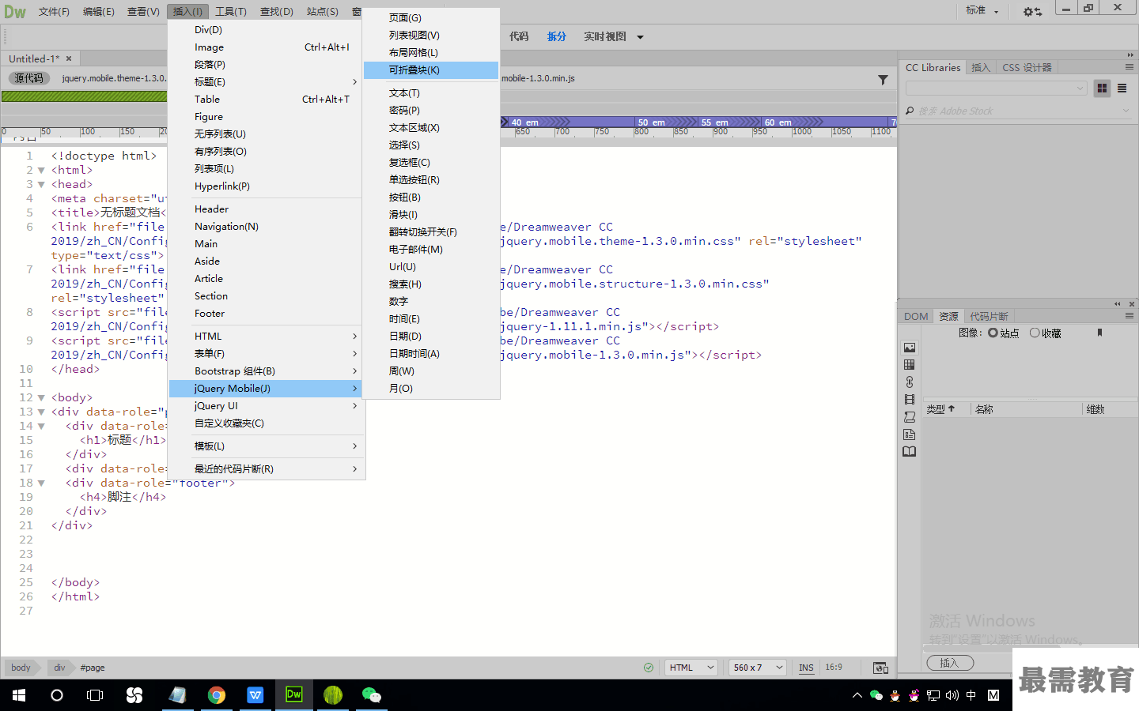Close the Untitled-1 document tab

(x=69, y=58)
